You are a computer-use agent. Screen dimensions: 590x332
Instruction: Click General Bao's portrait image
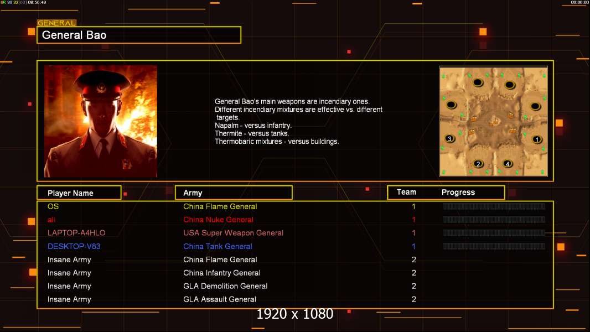click(101, 121)
